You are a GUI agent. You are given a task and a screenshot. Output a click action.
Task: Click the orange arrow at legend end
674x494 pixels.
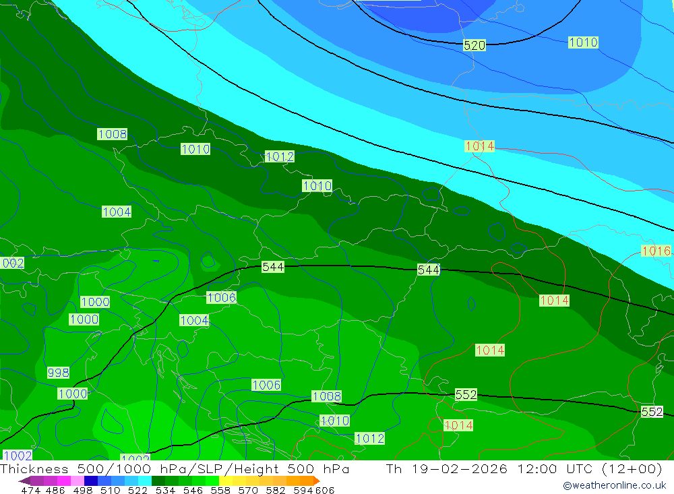point(317,481)
